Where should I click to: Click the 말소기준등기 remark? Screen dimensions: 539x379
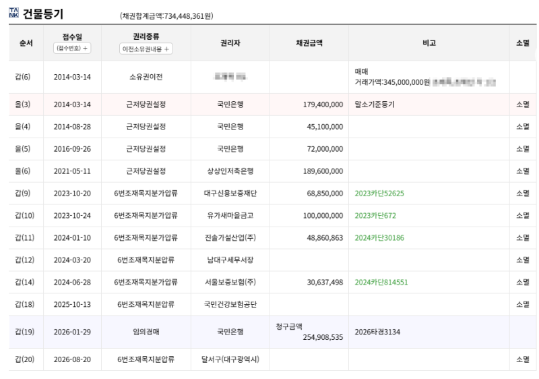coord(375,105)
